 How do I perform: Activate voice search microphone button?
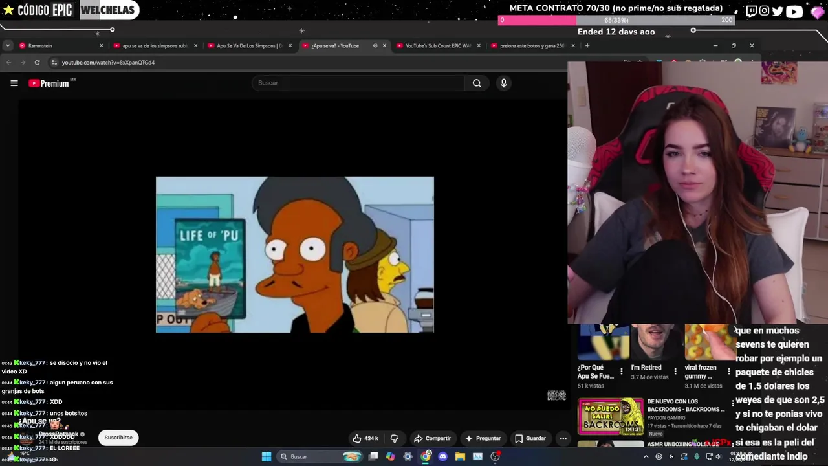[x=504, y=83]
